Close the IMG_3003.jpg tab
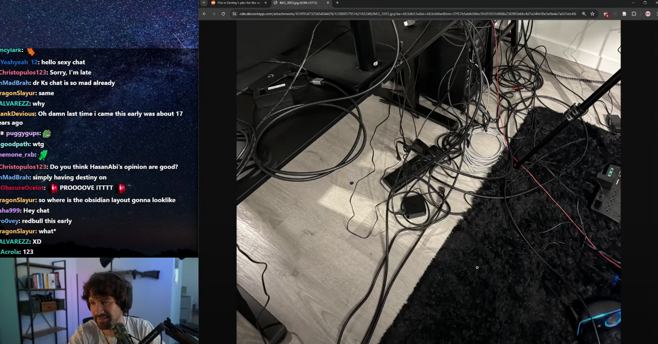 click(x=328, y=3)
